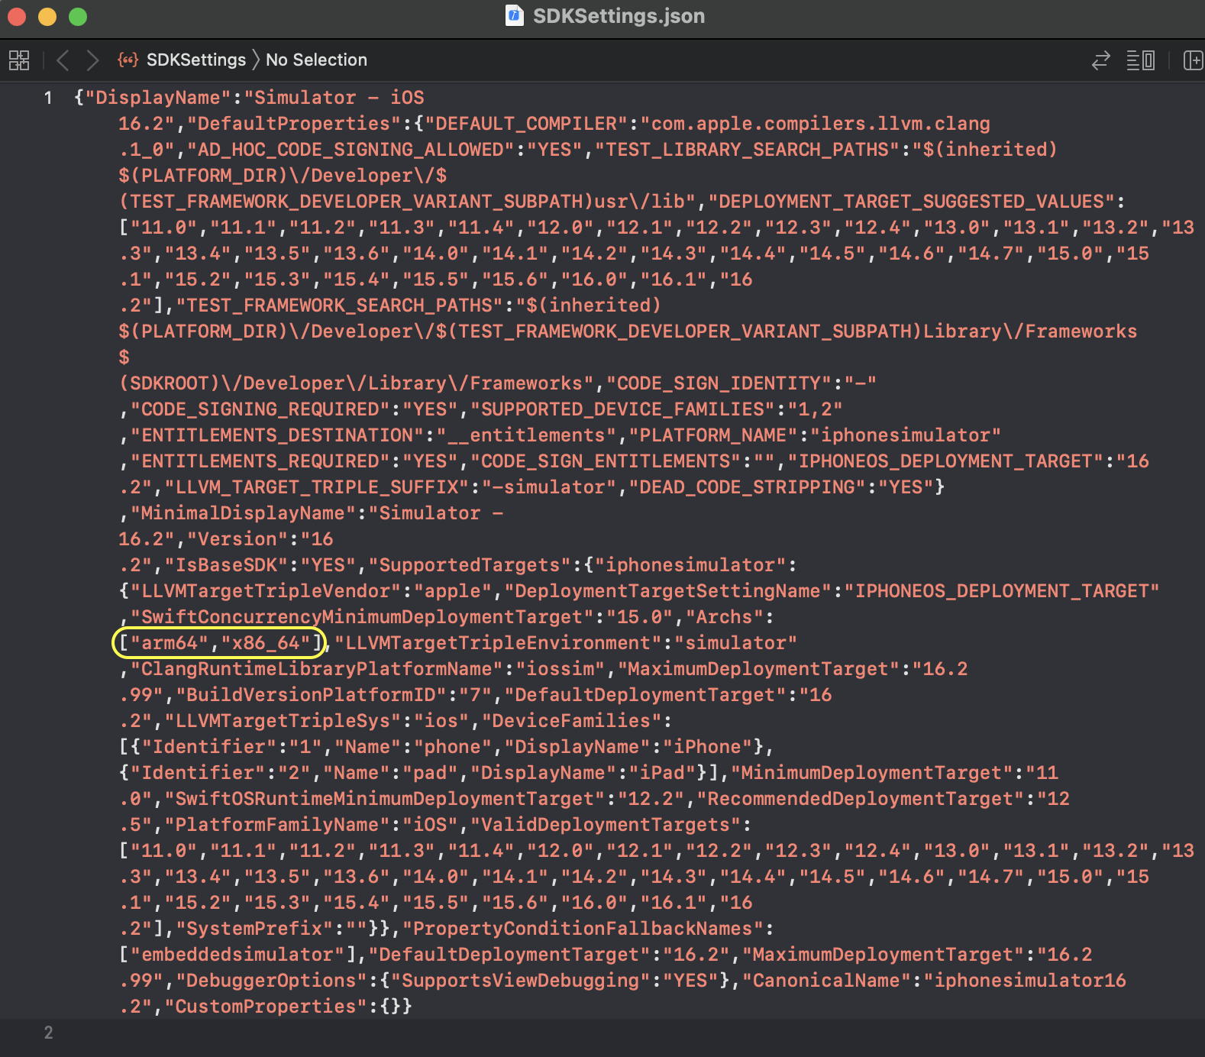Go back to previous file
This screenshot has width=1205, height=1057.
click(x=63, y=60)
